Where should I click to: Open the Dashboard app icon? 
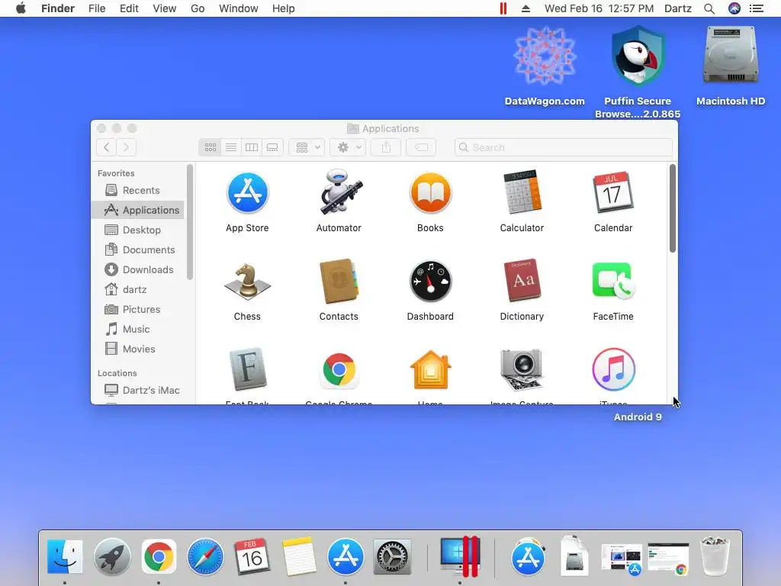point(430,282)
